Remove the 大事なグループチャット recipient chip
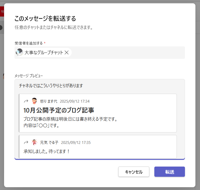The width and height of the screenshot is (200, 190). pos(67,52)
